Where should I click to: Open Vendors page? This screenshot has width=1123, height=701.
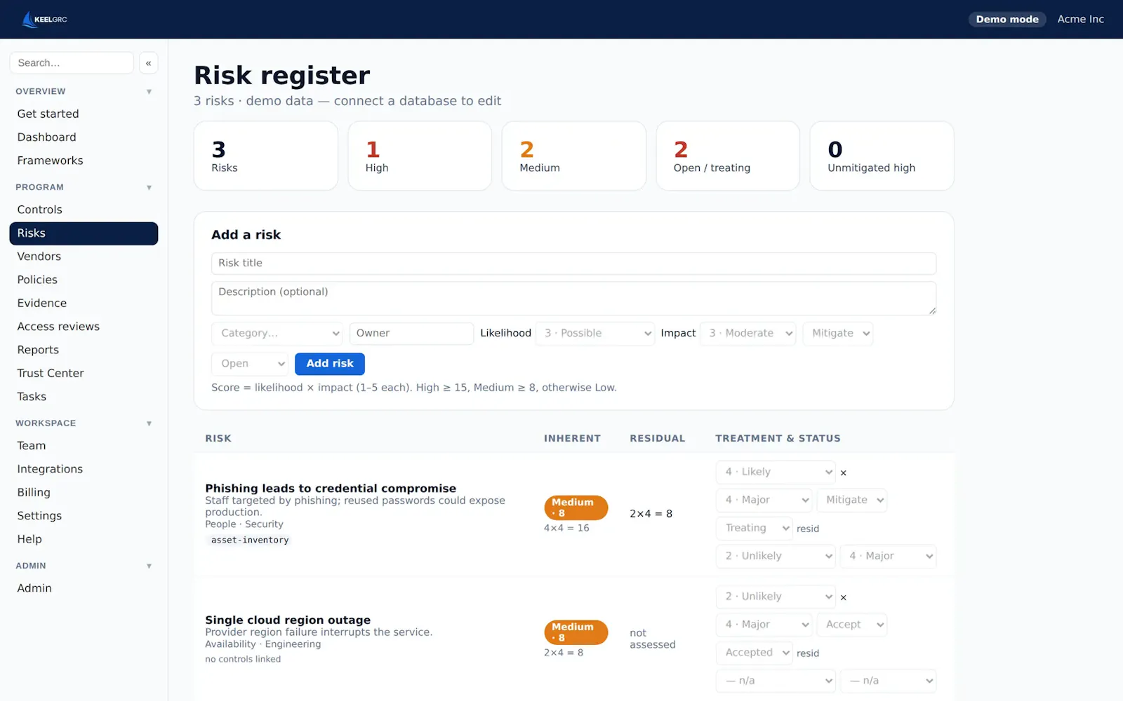tap(84, 257)
